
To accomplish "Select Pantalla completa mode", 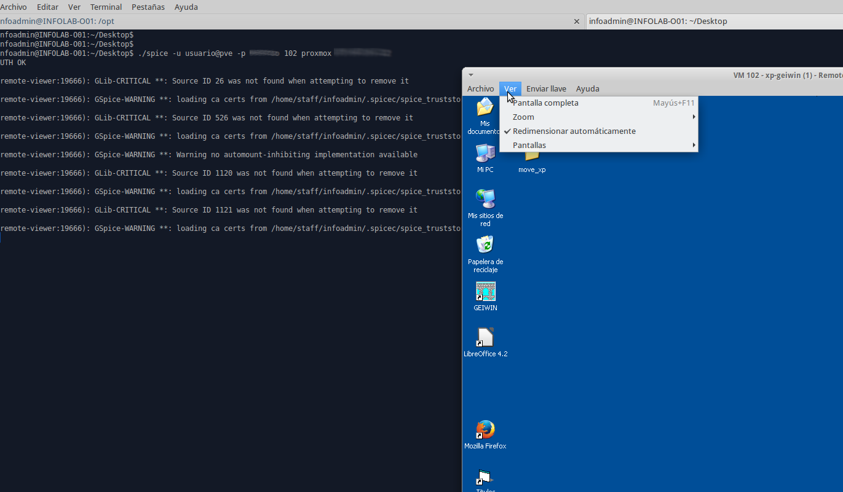I will [x=544, y=103].
